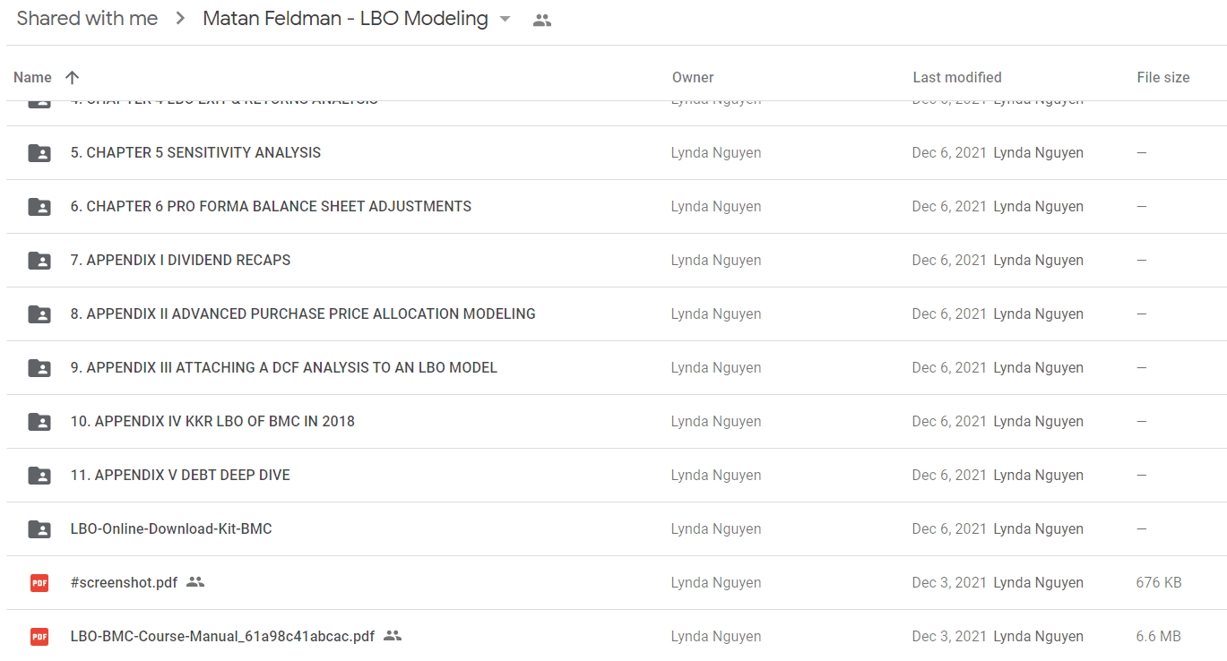Click the Owner column header
Screen dimensions: 1227x661
[693, 78]
